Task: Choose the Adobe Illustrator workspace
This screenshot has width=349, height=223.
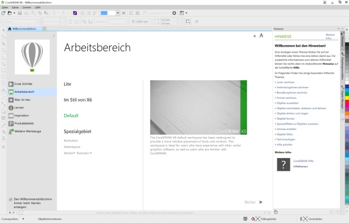Action: pos(78,153)
